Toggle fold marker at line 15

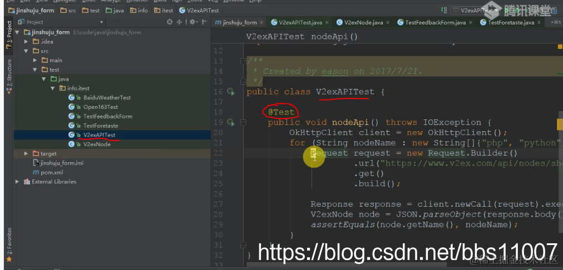coord(243,82)
